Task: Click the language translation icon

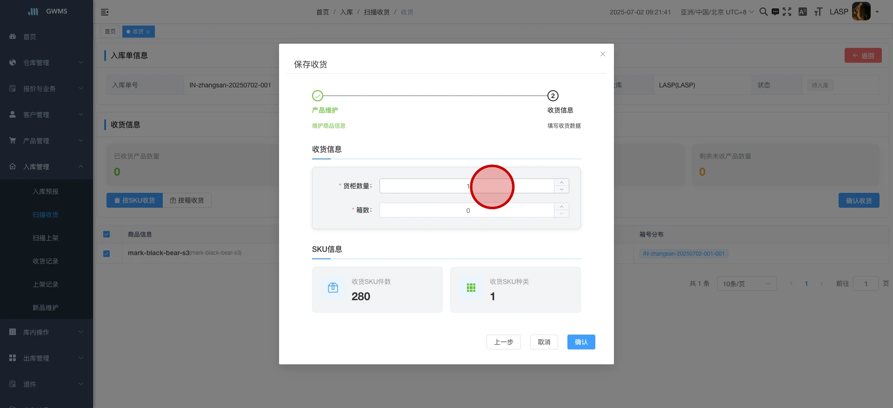Action: pyautogui.click(x=803, y=12)
